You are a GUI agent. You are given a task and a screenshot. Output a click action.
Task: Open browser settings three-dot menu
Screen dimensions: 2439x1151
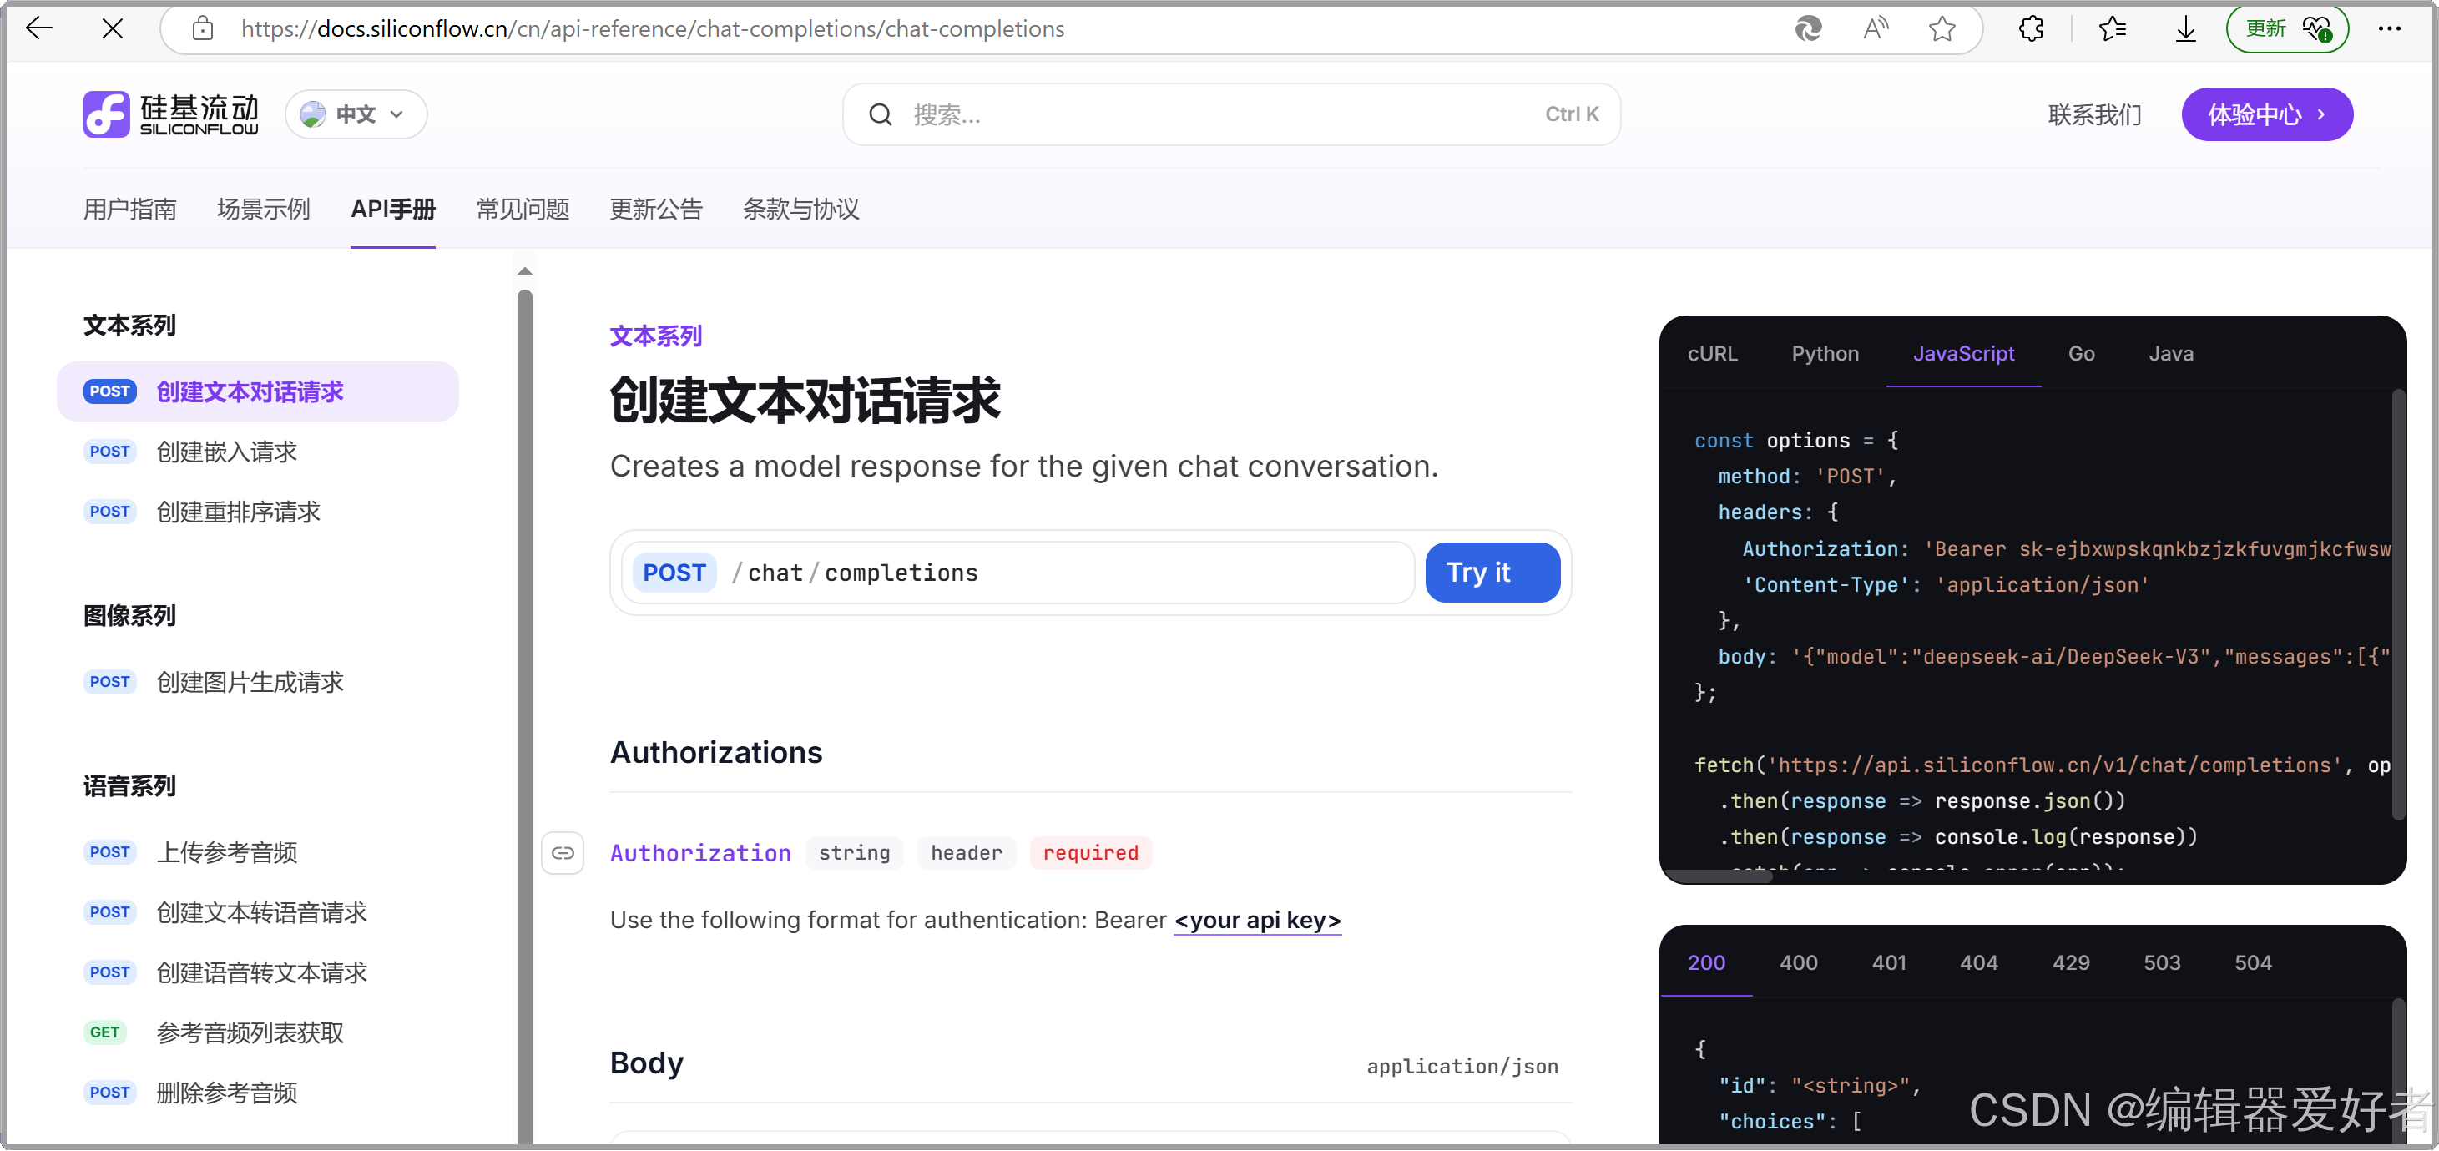[2389, 28]
